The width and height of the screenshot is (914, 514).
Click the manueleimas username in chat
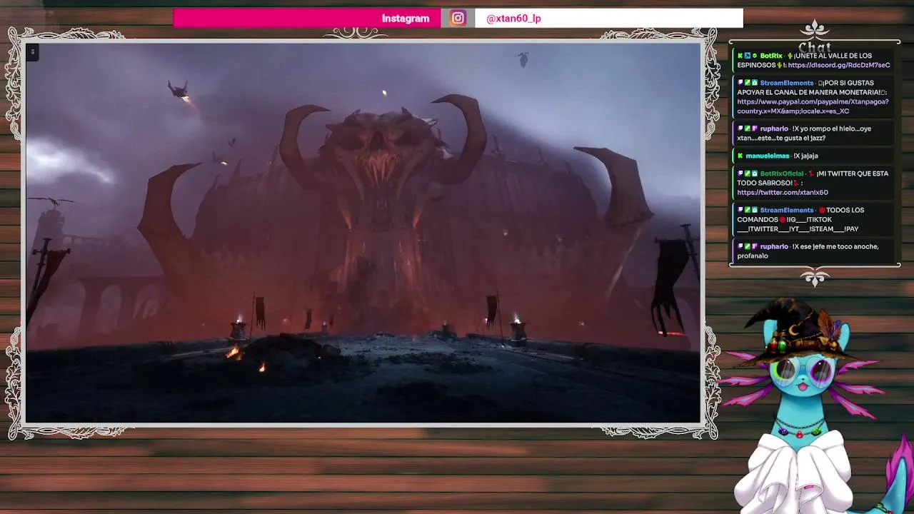(x=768, y=156)
